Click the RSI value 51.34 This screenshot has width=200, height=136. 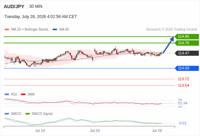point(183,103)
